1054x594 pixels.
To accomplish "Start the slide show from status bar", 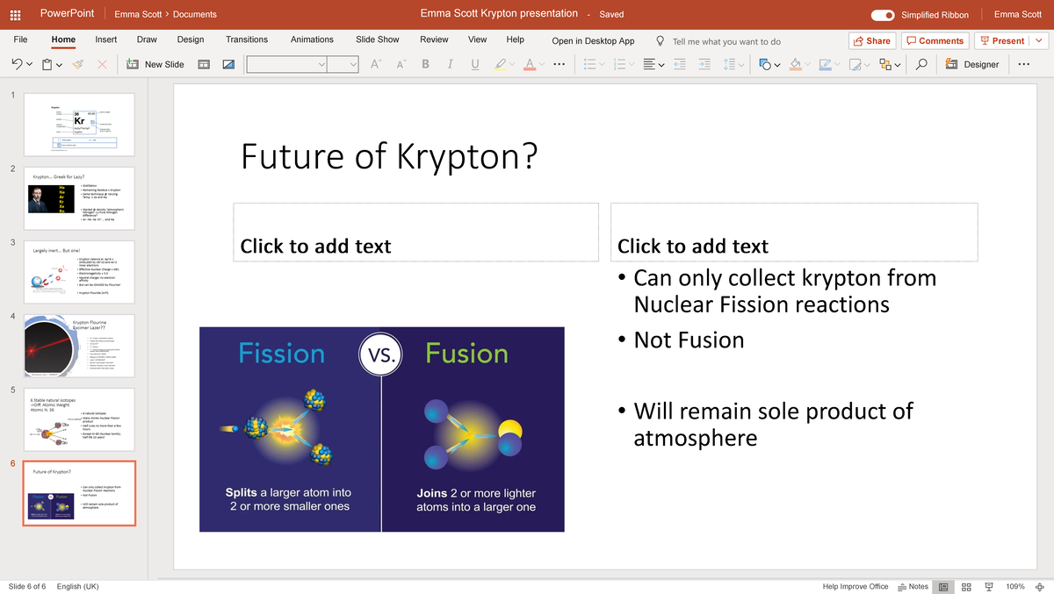I will (x=987, y=586).
